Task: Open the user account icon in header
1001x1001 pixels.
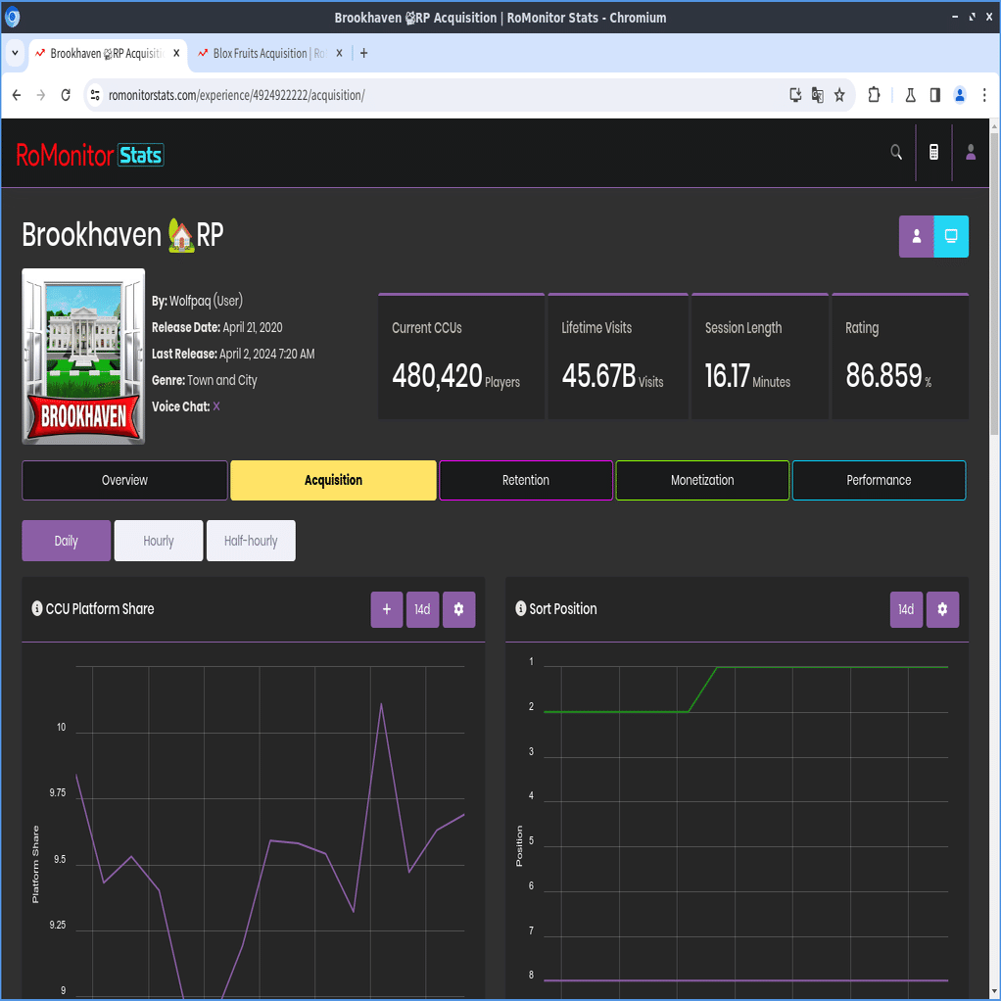Action: [971, 153]
